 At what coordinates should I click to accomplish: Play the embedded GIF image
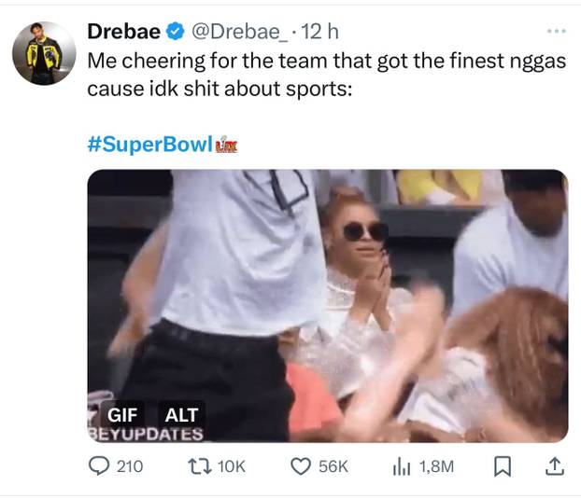coord(328,306)
